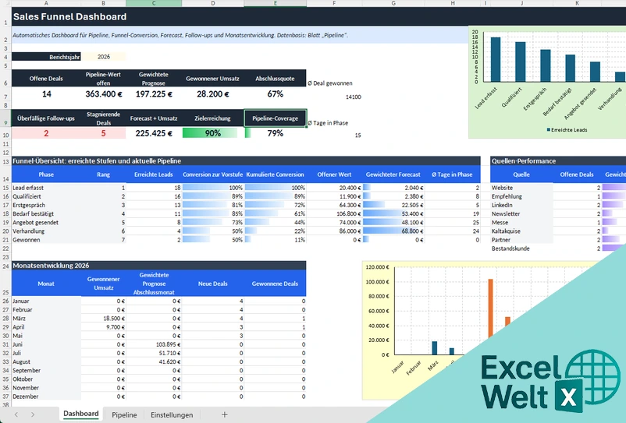
Task: Click the Überfällige Follow-ups value 2
Action: point(46,133)
